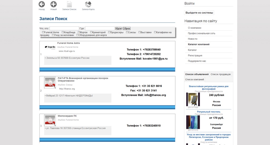Select Каталог компаний in site navigation
The image size is (270, 145).
[199, 44]
